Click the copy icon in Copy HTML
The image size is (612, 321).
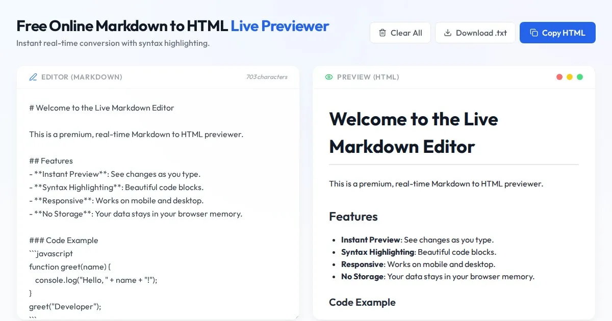(x=534, y=33)
